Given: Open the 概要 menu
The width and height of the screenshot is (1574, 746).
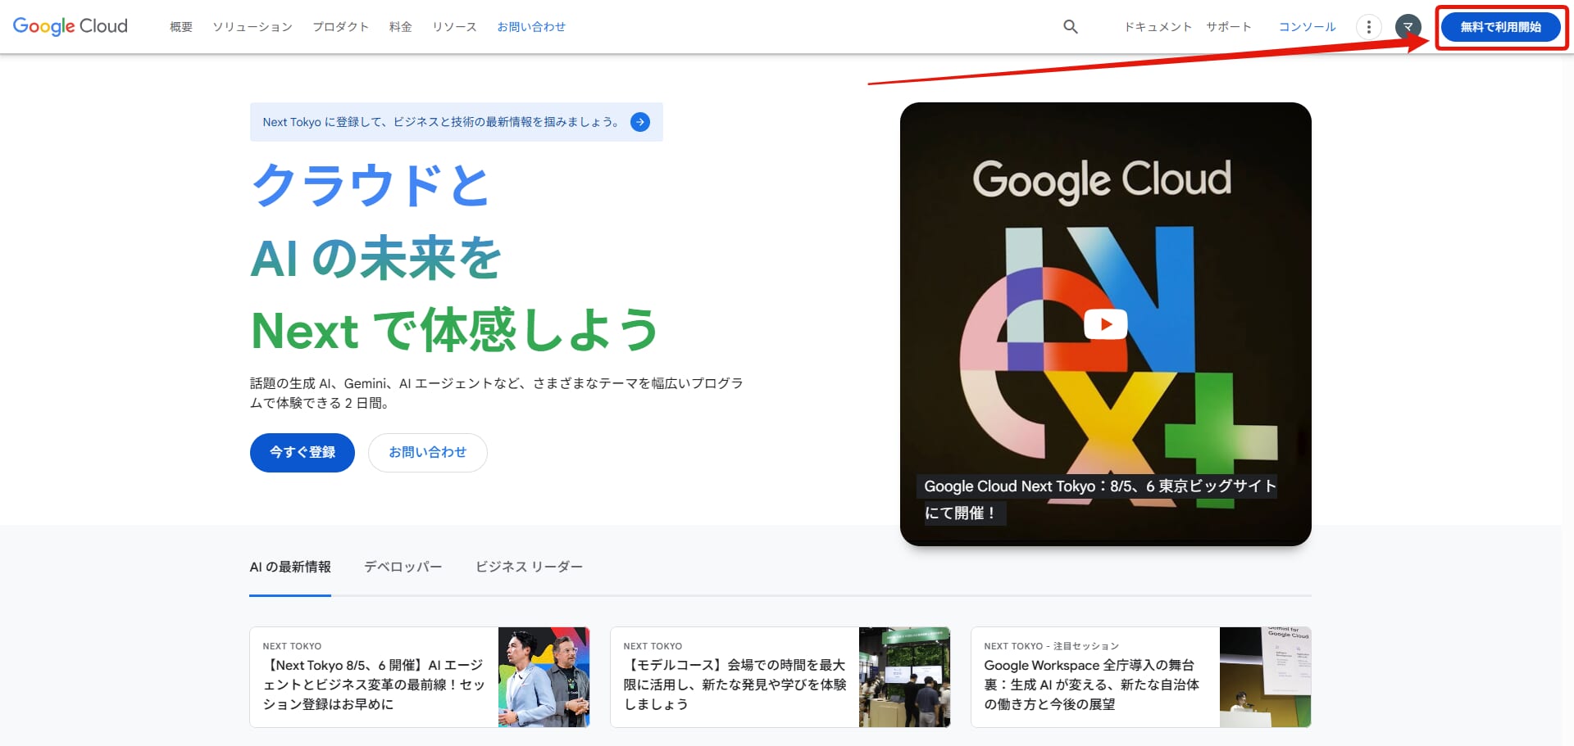Looking at the screenshot, I should point(181,27).
